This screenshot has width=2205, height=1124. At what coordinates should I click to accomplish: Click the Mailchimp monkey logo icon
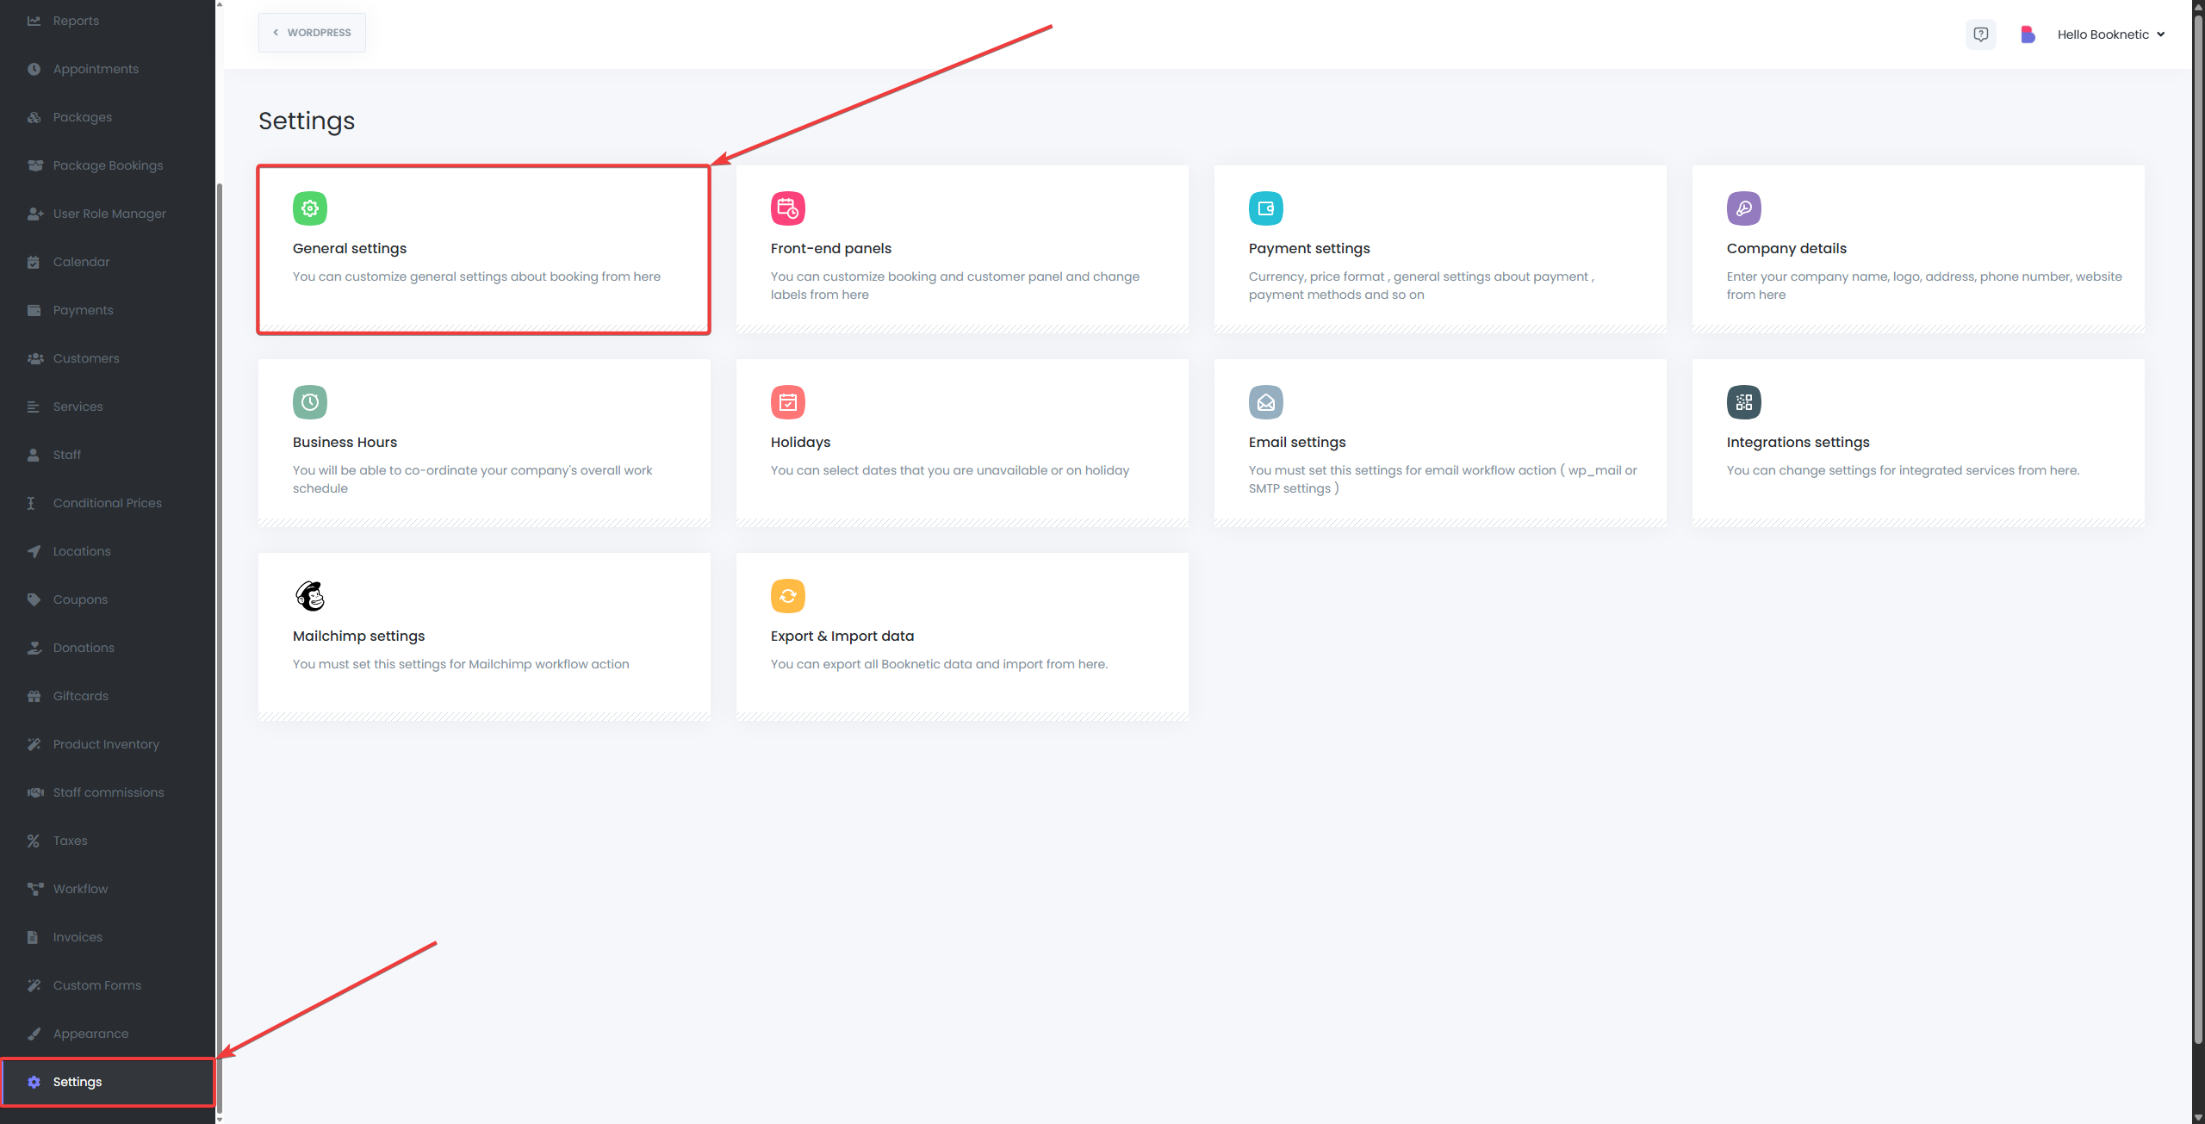309,596
